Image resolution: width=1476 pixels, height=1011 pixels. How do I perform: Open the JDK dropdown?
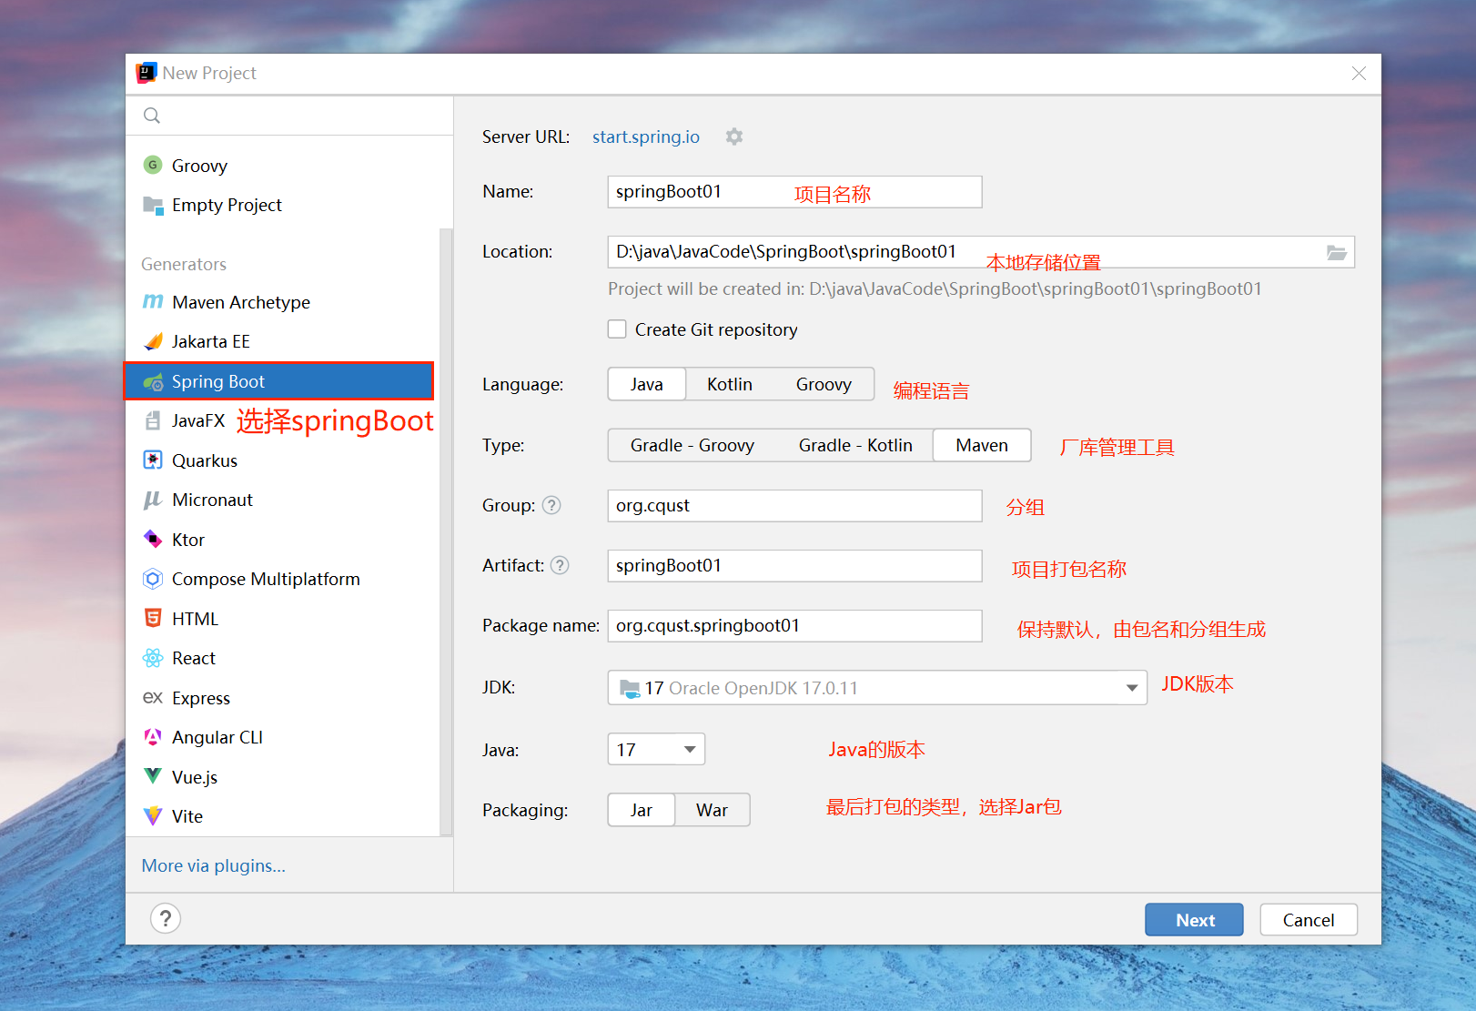point(877,688)
